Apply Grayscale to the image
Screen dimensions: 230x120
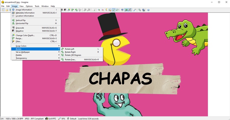(20, 28)
